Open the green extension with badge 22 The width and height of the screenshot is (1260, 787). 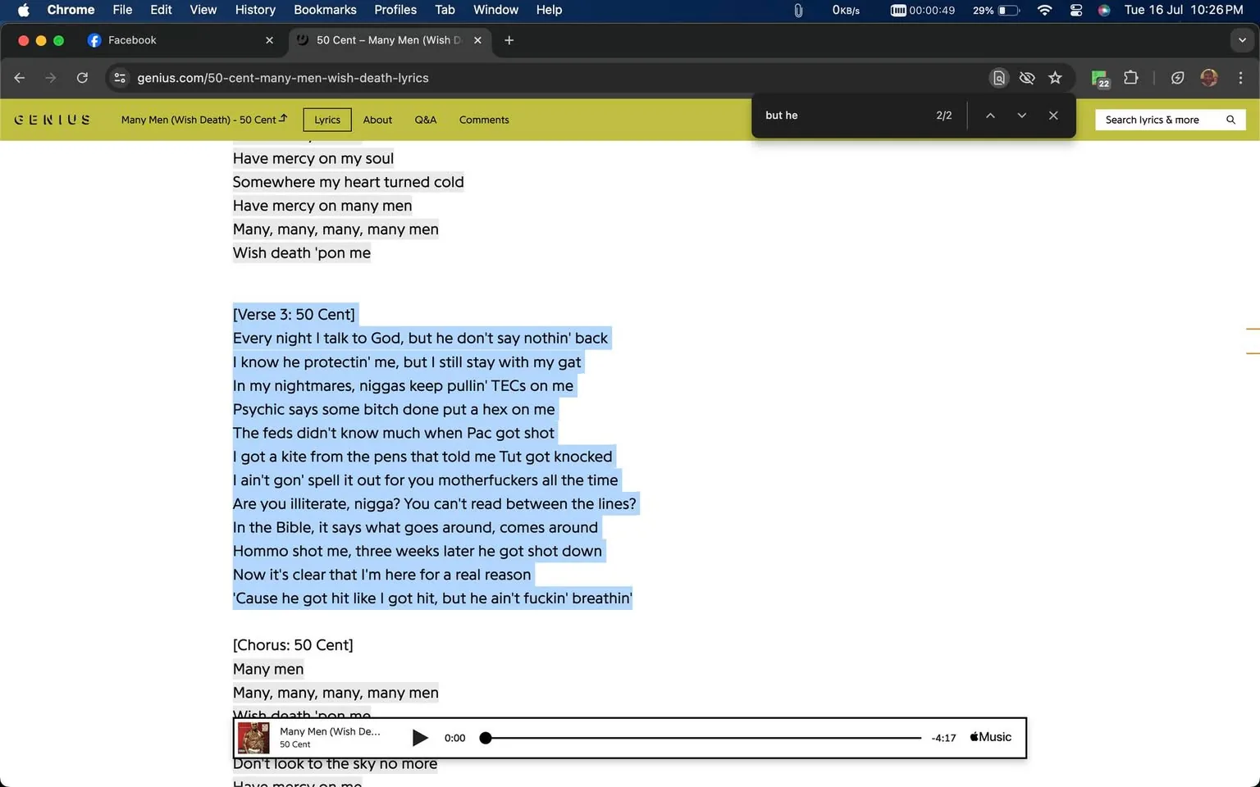pyautogui.click(x=1099, y=78)
